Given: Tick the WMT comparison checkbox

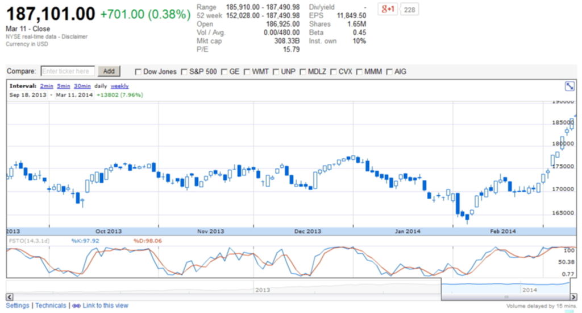Looking at the screenshot, I should click(x=247, y=72).
